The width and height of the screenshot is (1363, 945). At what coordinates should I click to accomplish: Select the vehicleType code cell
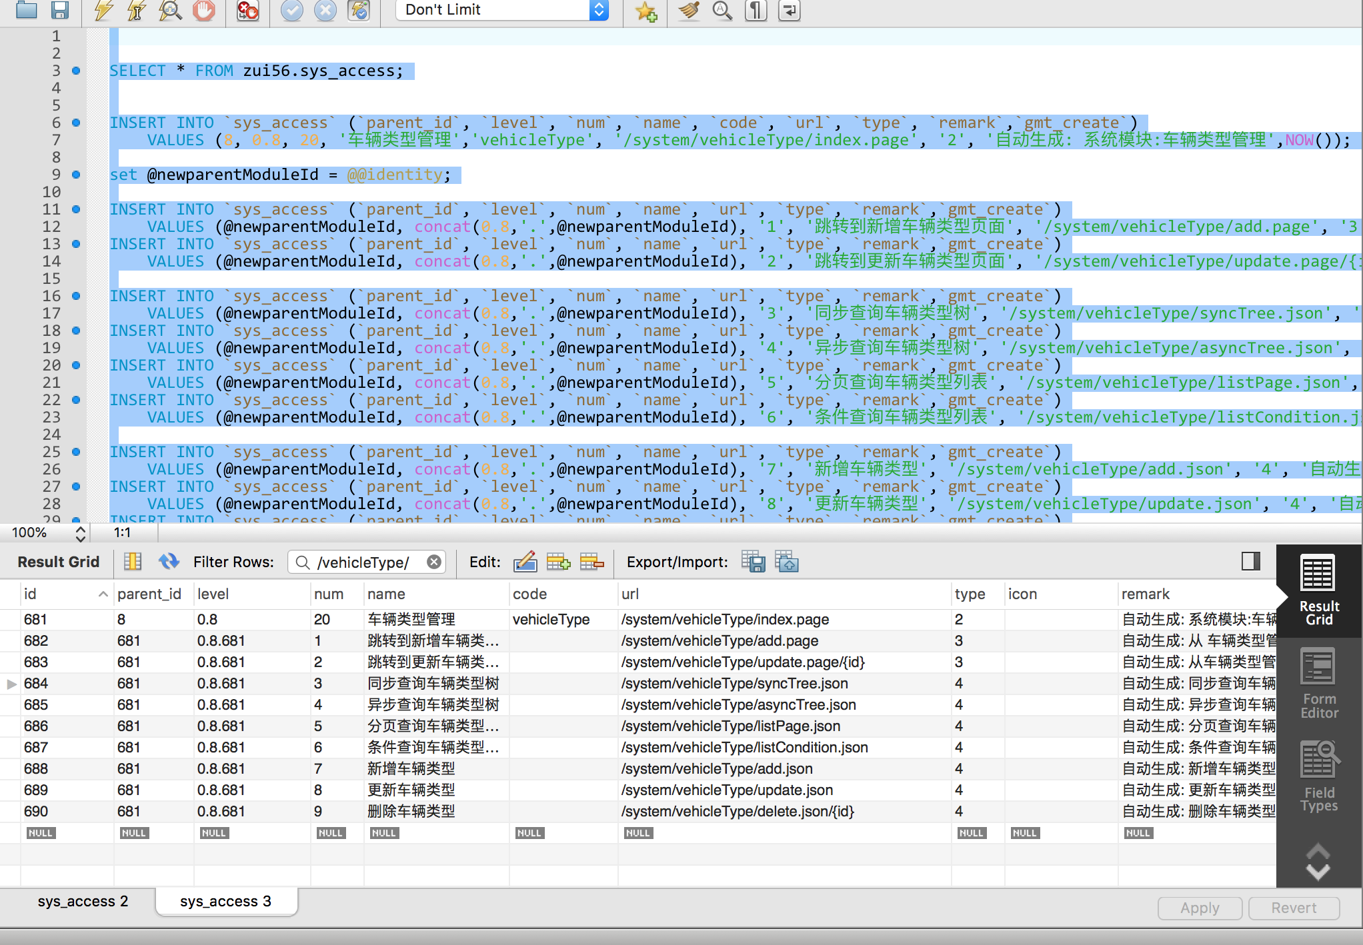click(x=563, y=619)
